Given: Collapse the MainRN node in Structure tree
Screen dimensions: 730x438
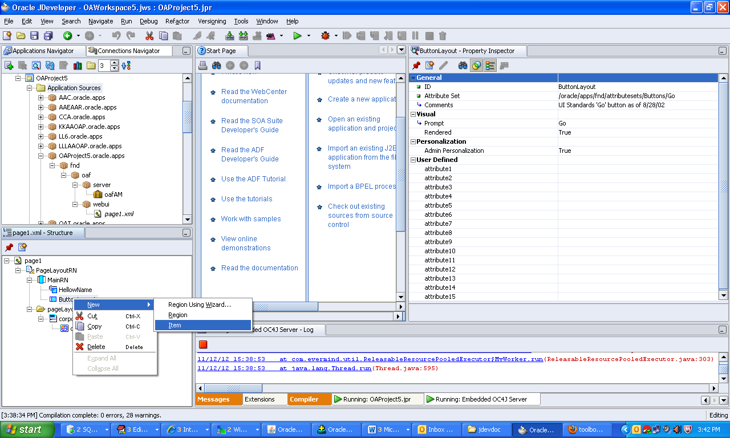Looking at the screenshot, I should pyautogui.click(x=30, y=280).
